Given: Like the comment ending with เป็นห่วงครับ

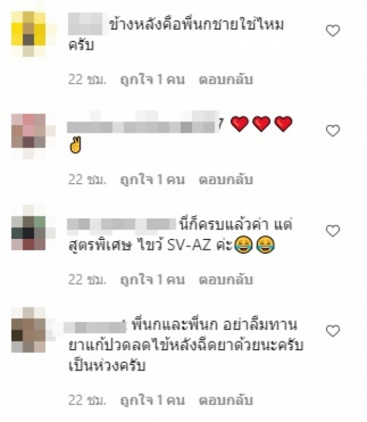Looking at the screenshot, I should pyautogui.click(x=333, y=331).
